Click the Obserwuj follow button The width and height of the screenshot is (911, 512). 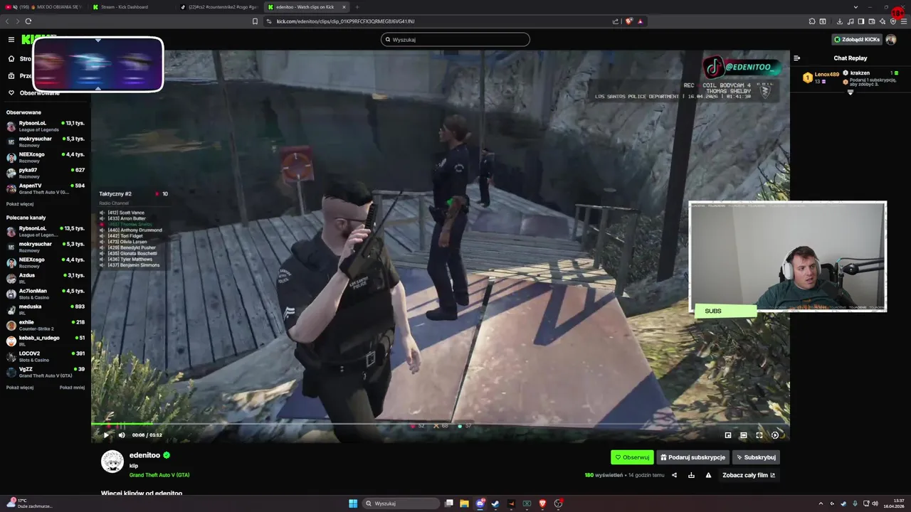point(632,457)
